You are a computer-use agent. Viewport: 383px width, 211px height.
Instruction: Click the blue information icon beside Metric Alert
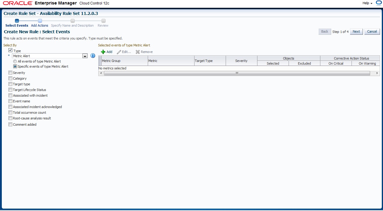point(93,56)
